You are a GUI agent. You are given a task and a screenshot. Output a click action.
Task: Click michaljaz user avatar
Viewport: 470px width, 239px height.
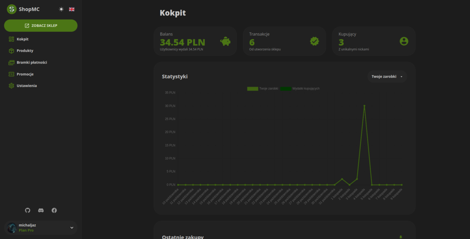click(12, 228)
